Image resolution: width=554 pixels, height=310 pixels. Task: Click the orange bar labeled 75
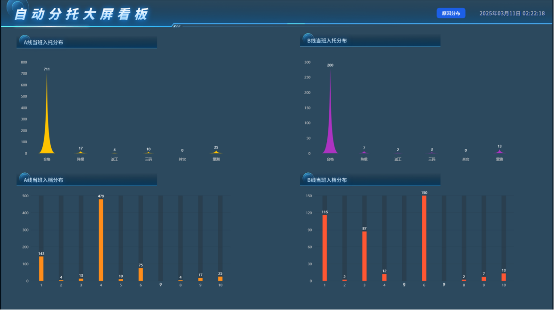[x=141, y=275]
